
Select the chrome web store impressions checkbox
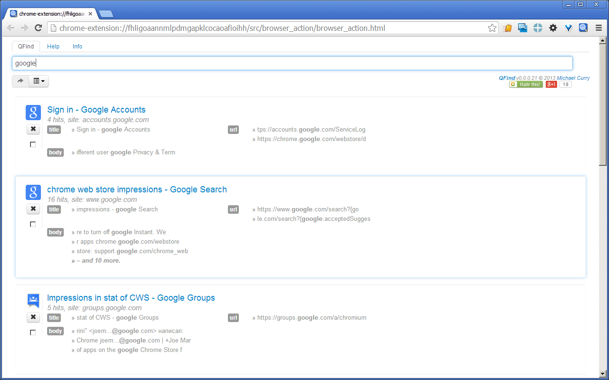point(33,224)
